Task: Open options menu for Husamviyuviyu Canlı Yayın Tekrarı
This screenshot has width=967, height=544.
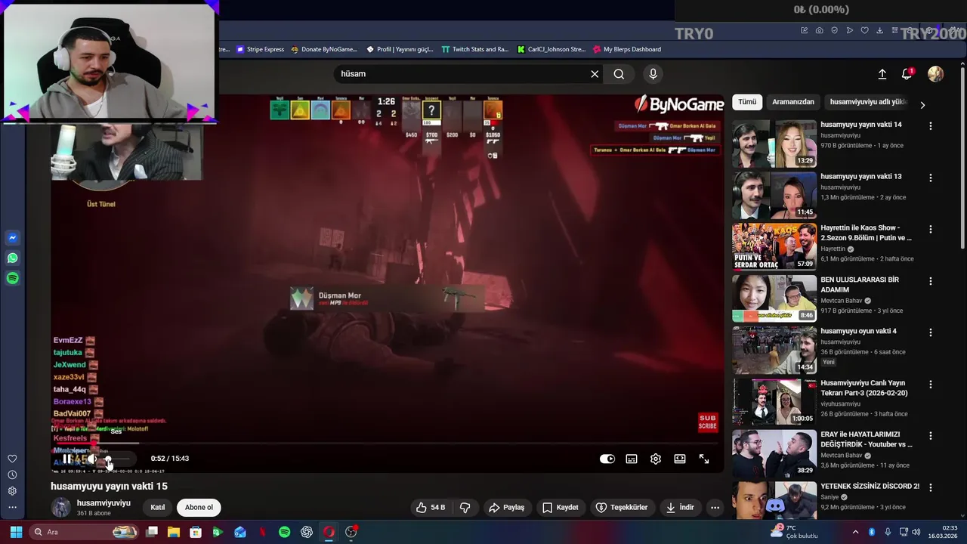Action: pyautogui.click(x=931, y=385)
